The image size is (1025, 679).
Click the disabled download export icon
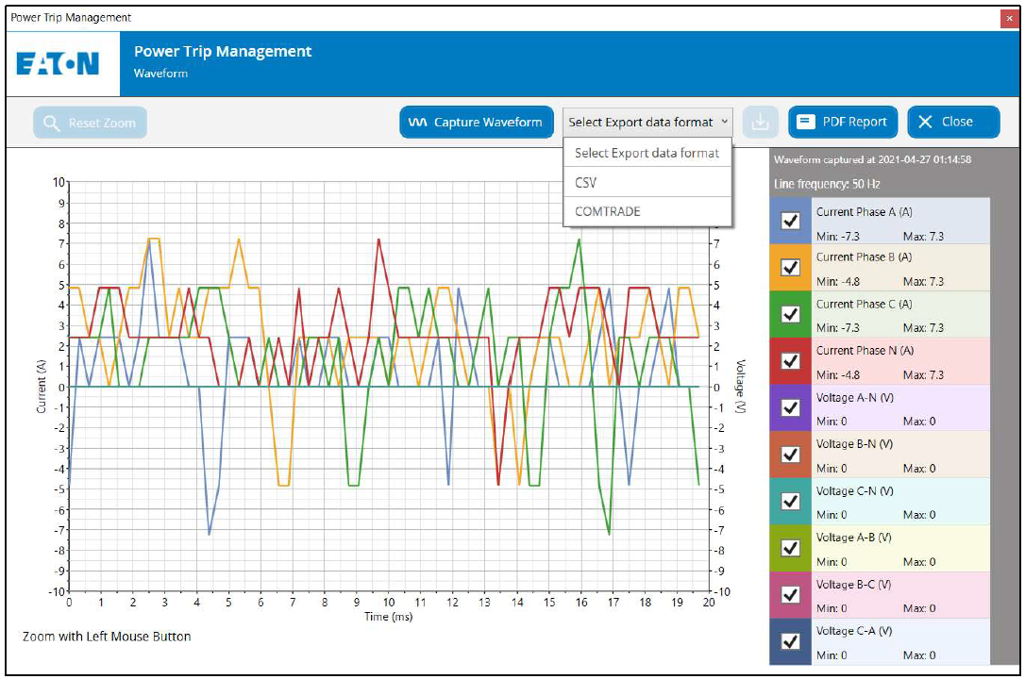(760, 122)
